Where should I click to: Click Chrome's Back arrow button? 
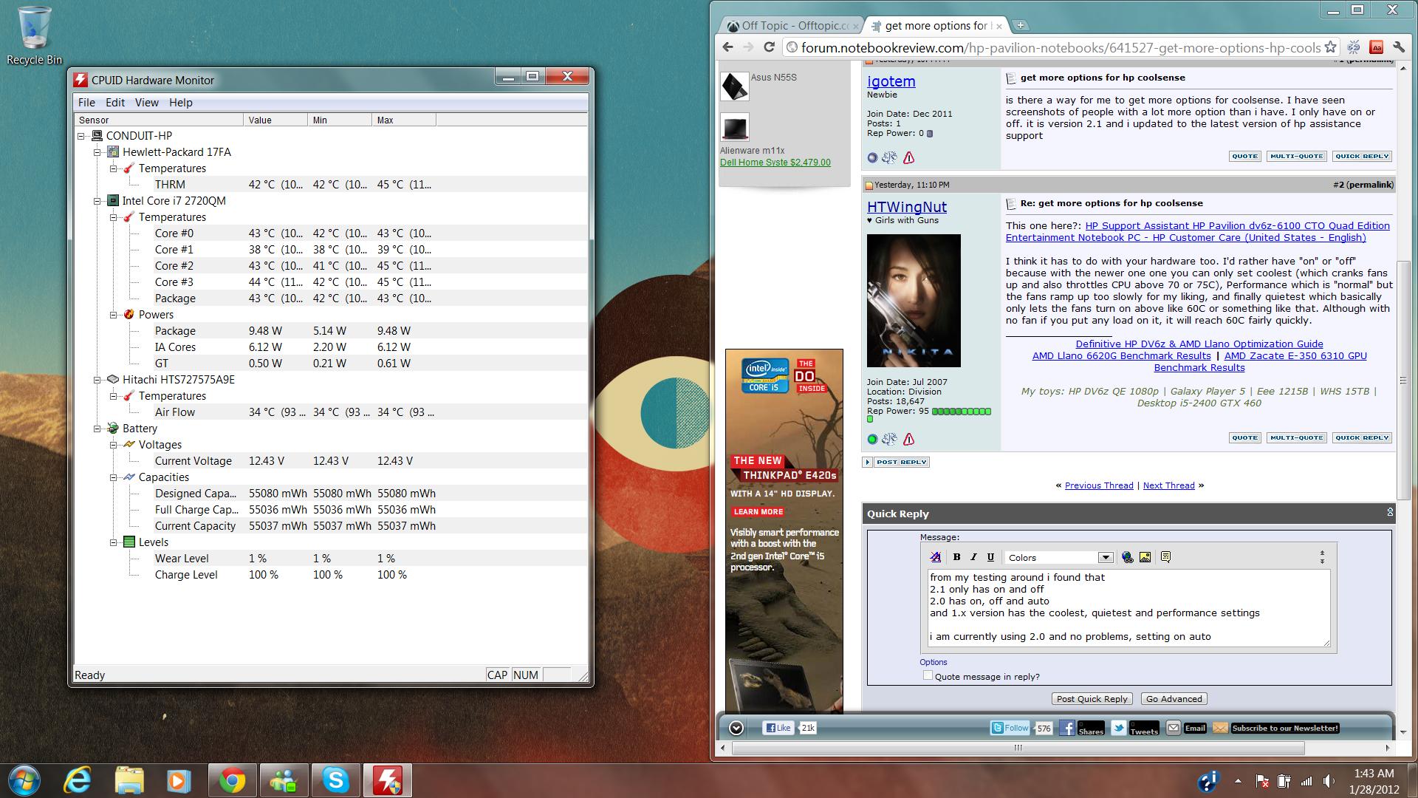(x=728, y=47)
